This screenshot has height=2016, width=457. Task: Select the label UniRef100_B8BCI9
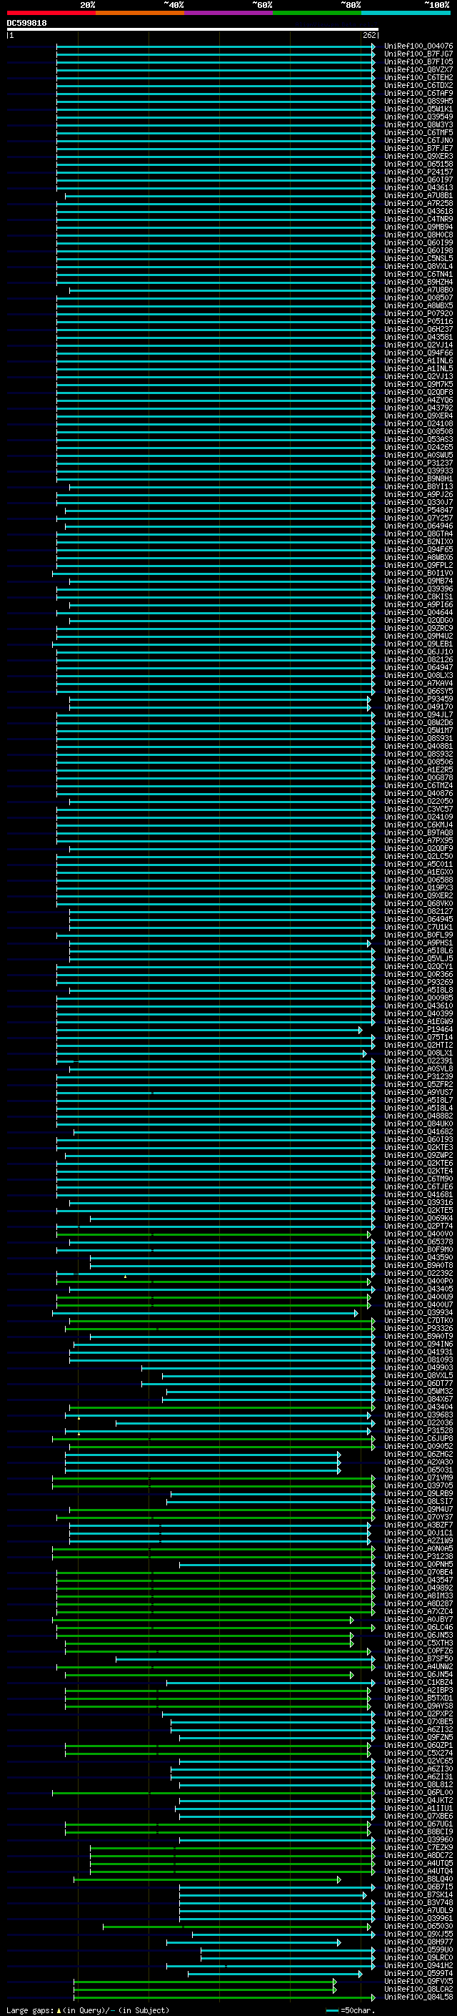point(418,1831)
